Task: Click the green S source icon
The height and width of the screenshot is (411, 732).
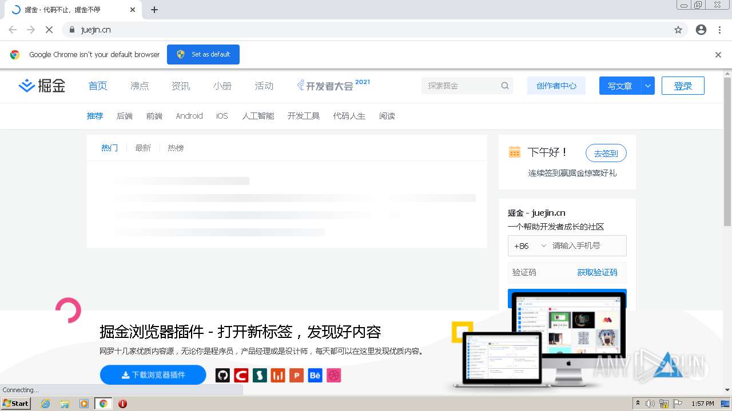Action: click(x=260, y=375)
